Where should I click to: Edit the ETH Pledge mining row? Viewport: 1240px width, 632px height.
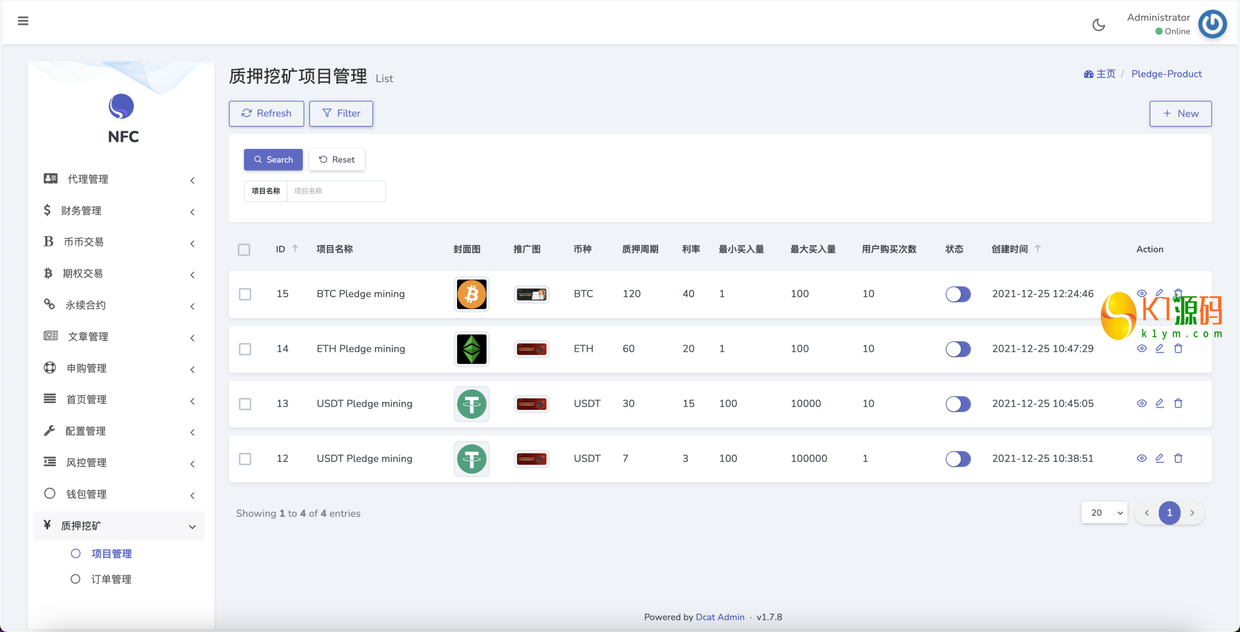[1159, 349]
